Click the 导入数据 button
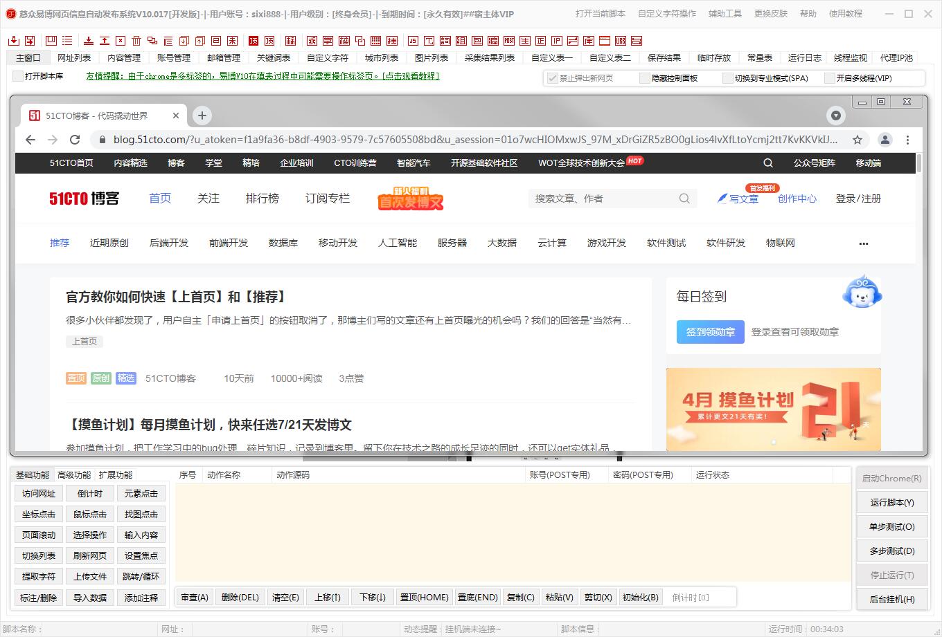Viewport: 942px width, 637px height. [90, 598]
